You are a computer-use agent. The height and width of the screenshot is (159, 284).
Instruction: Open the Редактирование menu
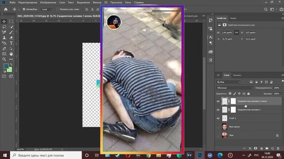coord(28,3)
